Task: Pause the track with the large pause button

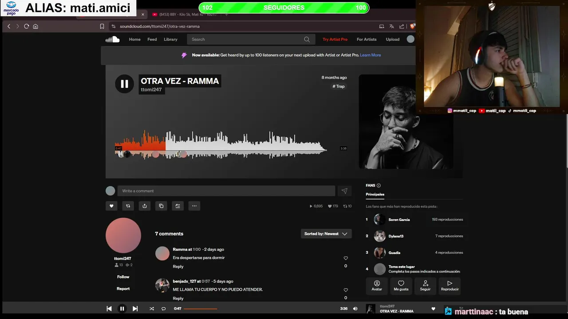Action: (x=124, y=84)
